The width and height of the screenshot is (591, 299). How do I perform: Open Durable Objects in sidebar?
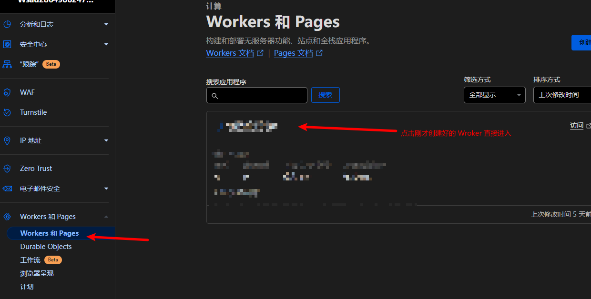(x=46, y=247)
